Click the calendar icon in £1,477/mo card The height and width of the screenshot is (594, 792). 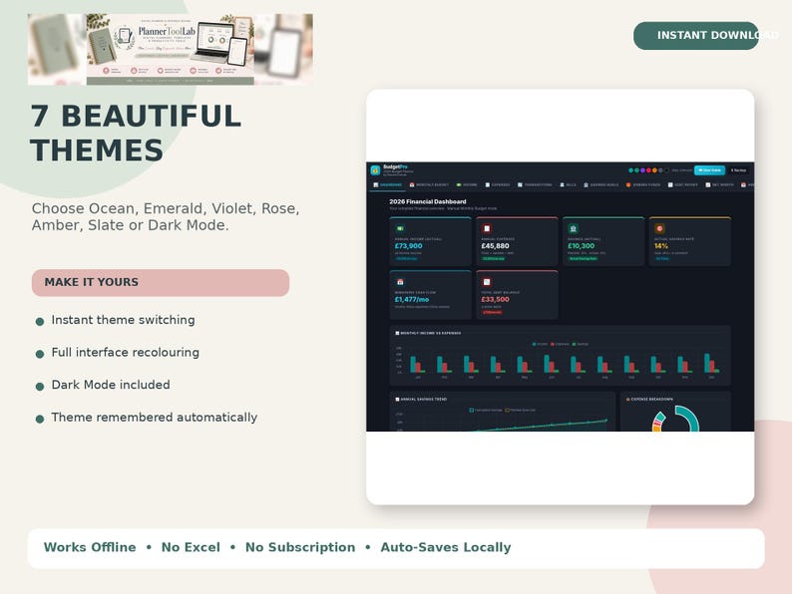pyautogui.click(x=400, y=282)
